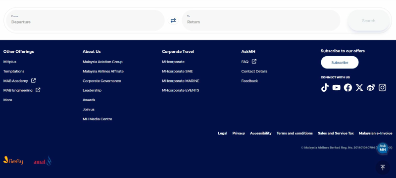
Task: Open Malaysian e-Invoice link
Action: (x=376, y=133)
